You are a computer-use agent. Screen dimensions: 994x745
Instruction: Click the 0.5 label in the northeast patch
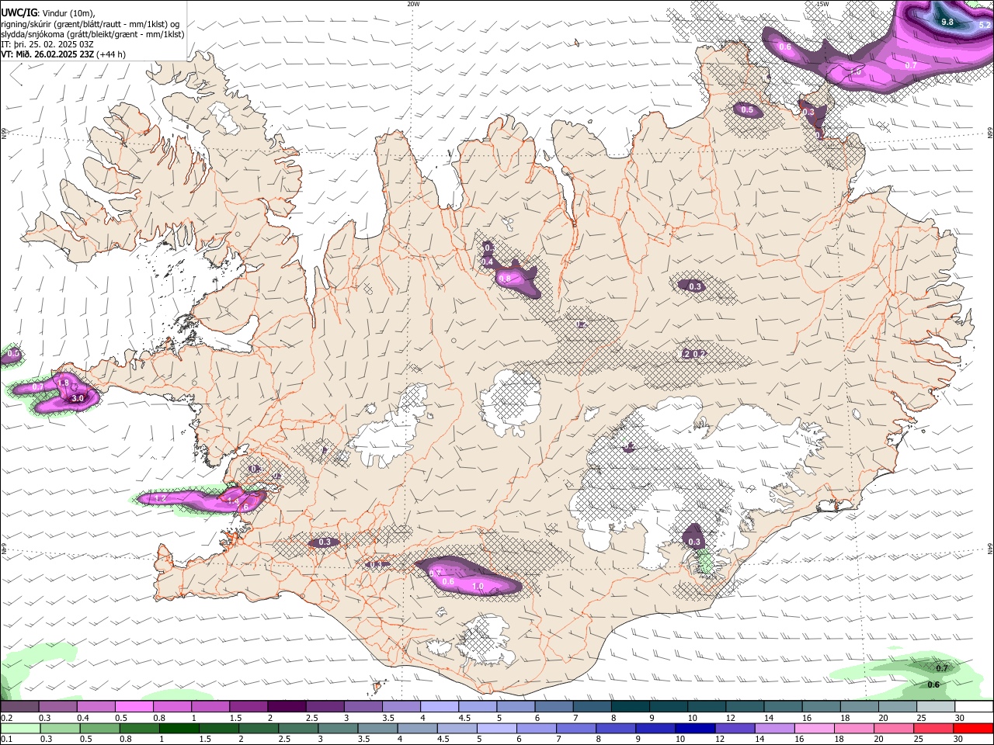(747, 110)
